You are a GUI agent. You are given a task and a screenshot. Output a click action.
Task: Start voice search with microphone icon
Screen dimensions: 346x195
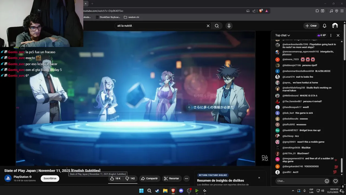[229, 26]
